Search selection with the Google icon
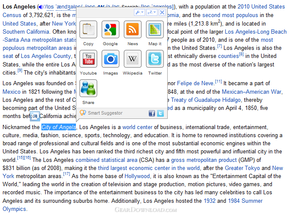This screenshot has width=291, height=213. click(111, 29)
